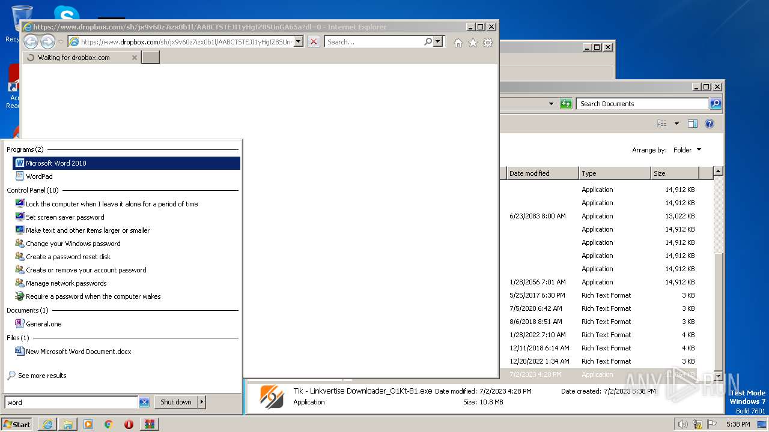The image size is (769, 432).
Task: Close the 'Waiting for dropbox.com' tab
Action: click(135, 58)
